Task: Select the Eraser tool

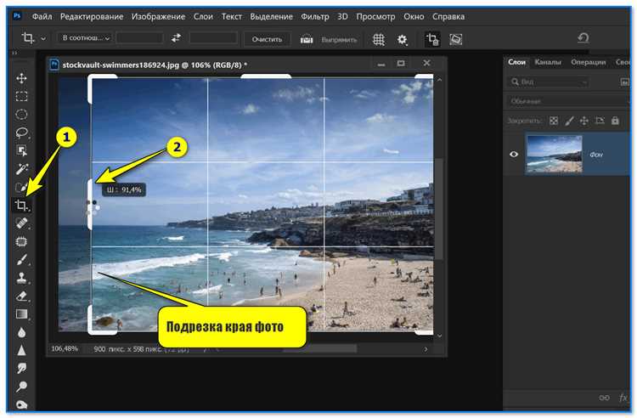Action: click(x=22, y=297)
